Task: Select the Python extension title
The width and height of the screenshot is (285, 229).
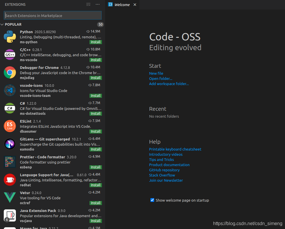Action: click(26, 32)
